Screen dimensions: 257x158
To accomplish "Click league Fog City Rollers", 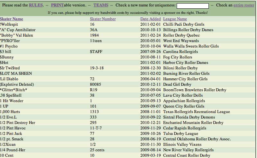I will pos(178,57).
